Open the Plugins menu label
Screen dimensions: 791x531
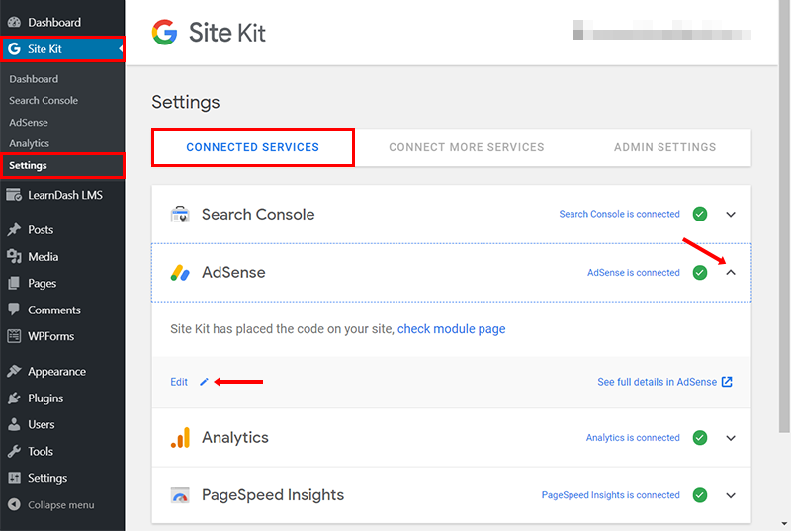coord(45,398)
